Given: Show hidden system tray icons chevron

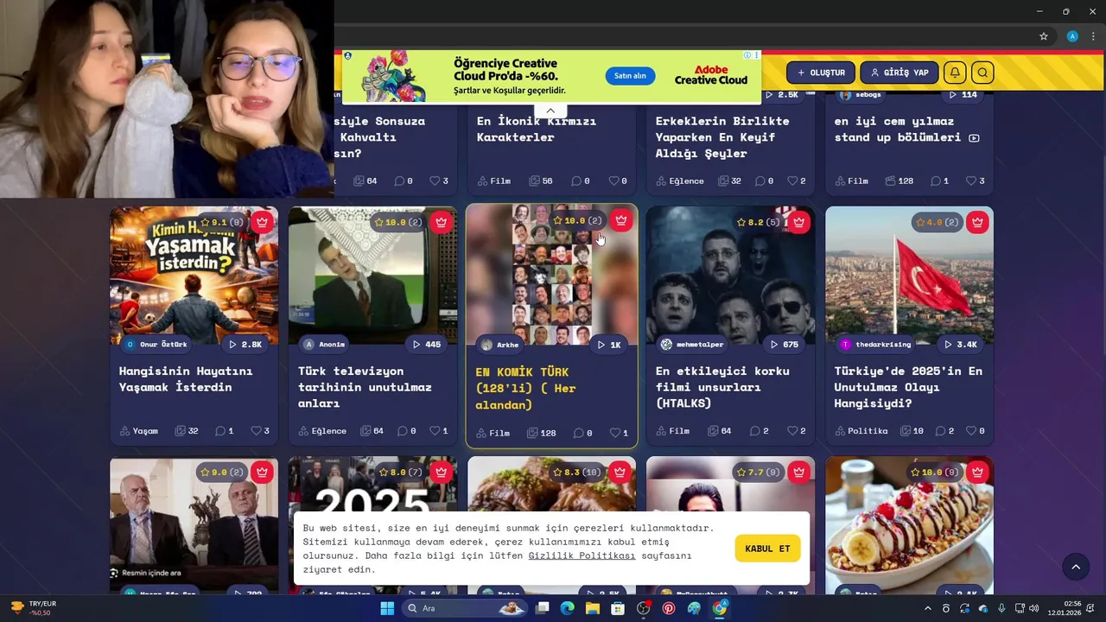Looking at the screenshot, I should (928, 608).
